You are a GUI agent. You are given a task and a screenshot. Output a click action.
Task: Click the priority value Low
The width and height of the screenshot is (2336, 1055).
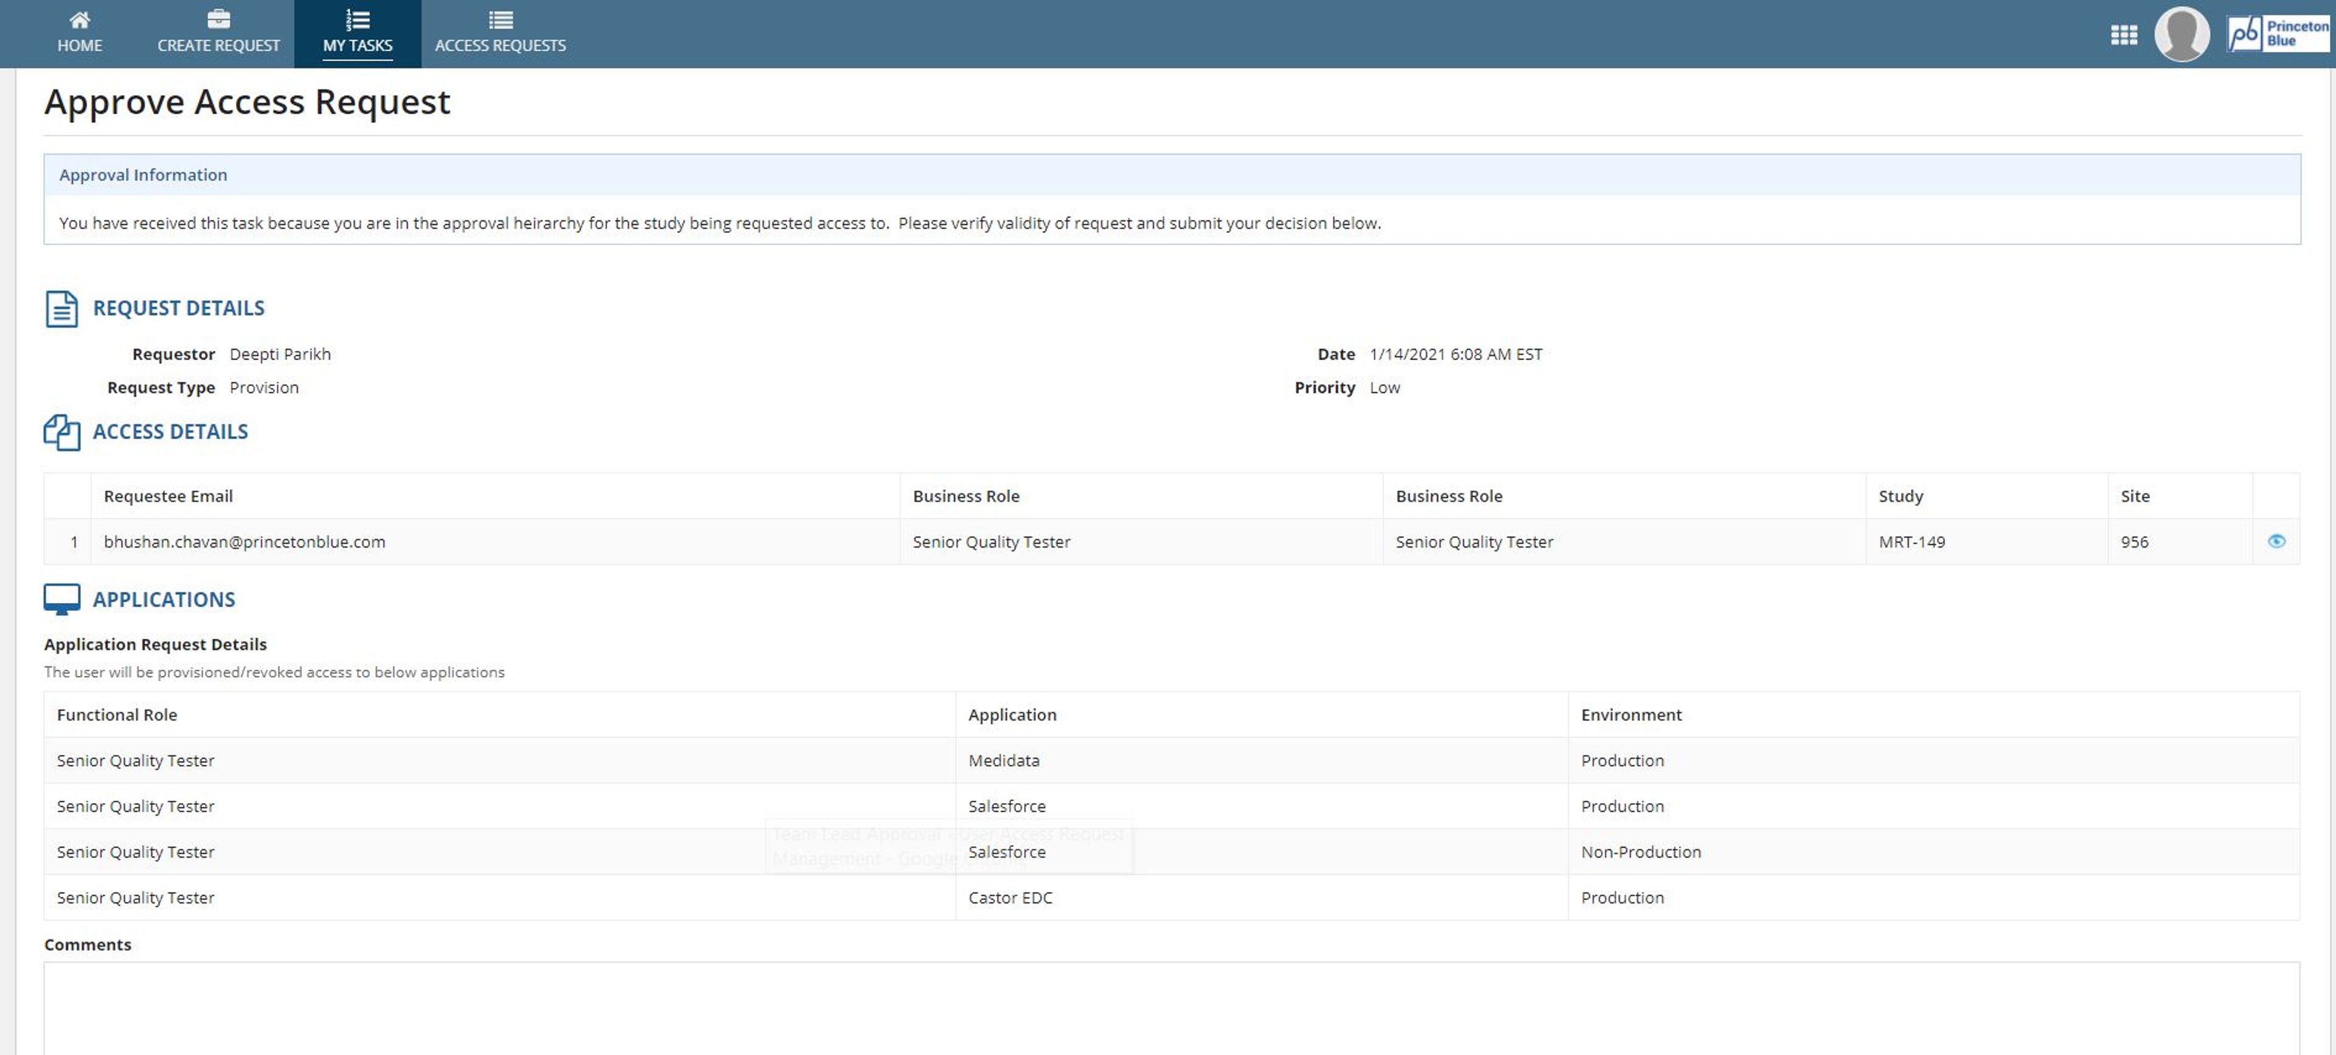click(1384, 388)
